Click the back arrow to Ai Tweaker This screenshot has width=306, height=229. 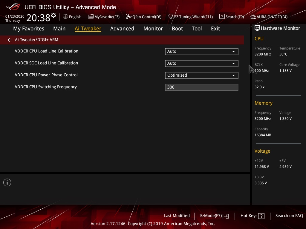(x=10, y=40)
